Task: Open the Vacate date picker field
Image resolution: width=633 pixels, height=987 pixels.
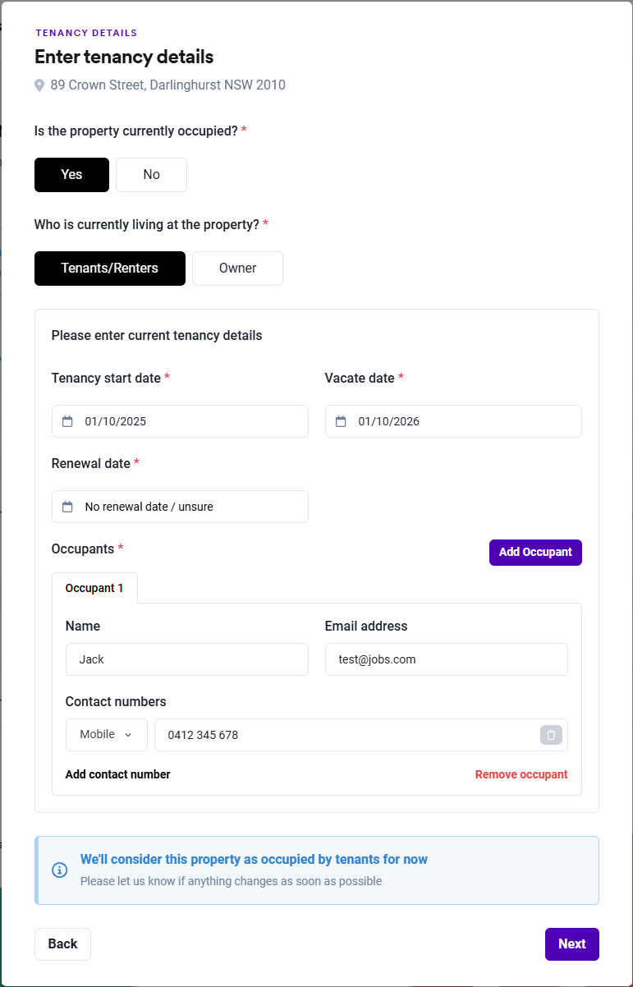Action: tap(453, 421)
